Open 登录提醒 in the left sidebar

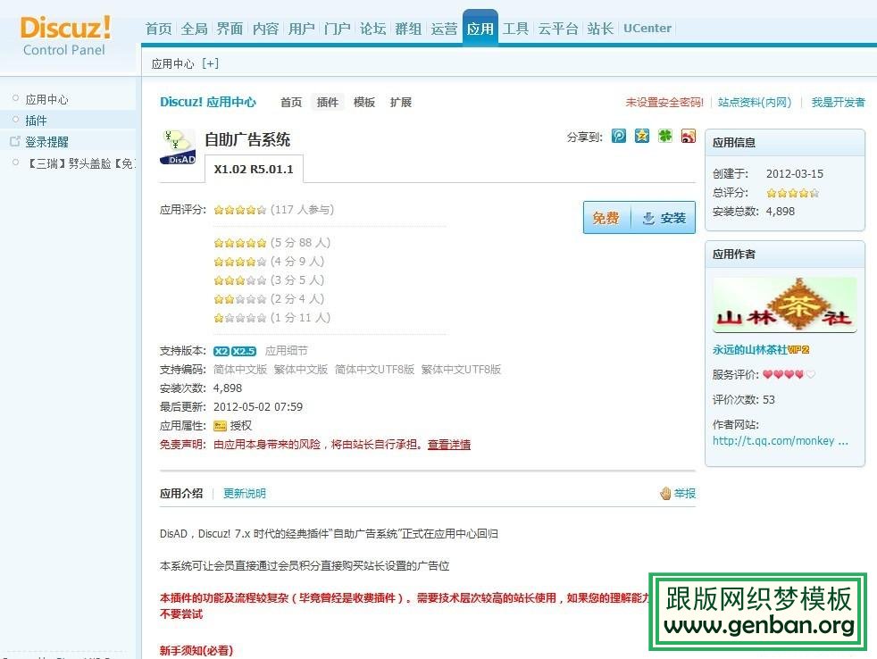click(x=46, y=142)
